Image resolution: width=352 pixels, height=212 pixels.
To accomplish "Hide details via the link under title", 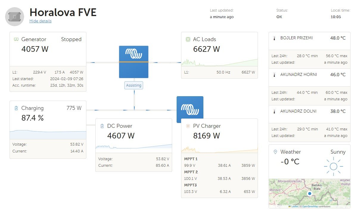I will coord(41,21).
